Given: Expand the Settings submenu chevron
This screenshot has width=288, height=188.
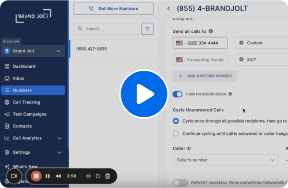Looking at the screenshot, I should (x=59, y=153).
